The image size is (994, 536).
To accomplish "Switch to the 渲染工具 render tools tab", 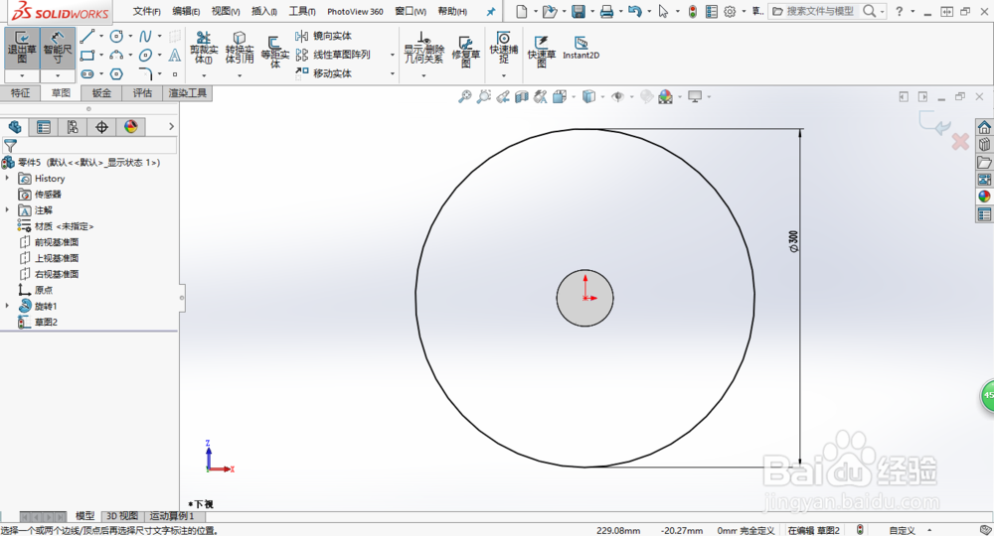I will point(188,93).
